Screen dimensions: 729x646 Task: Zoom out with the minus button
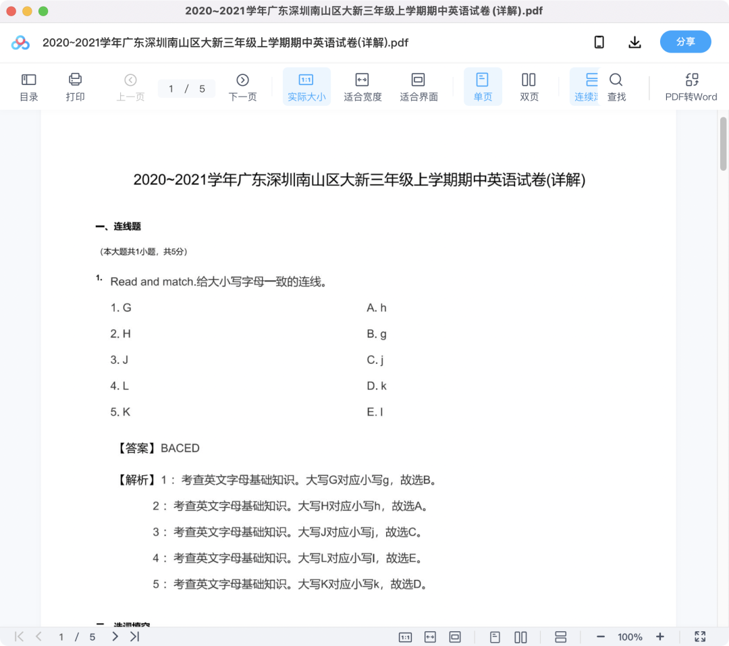[601, 637]
